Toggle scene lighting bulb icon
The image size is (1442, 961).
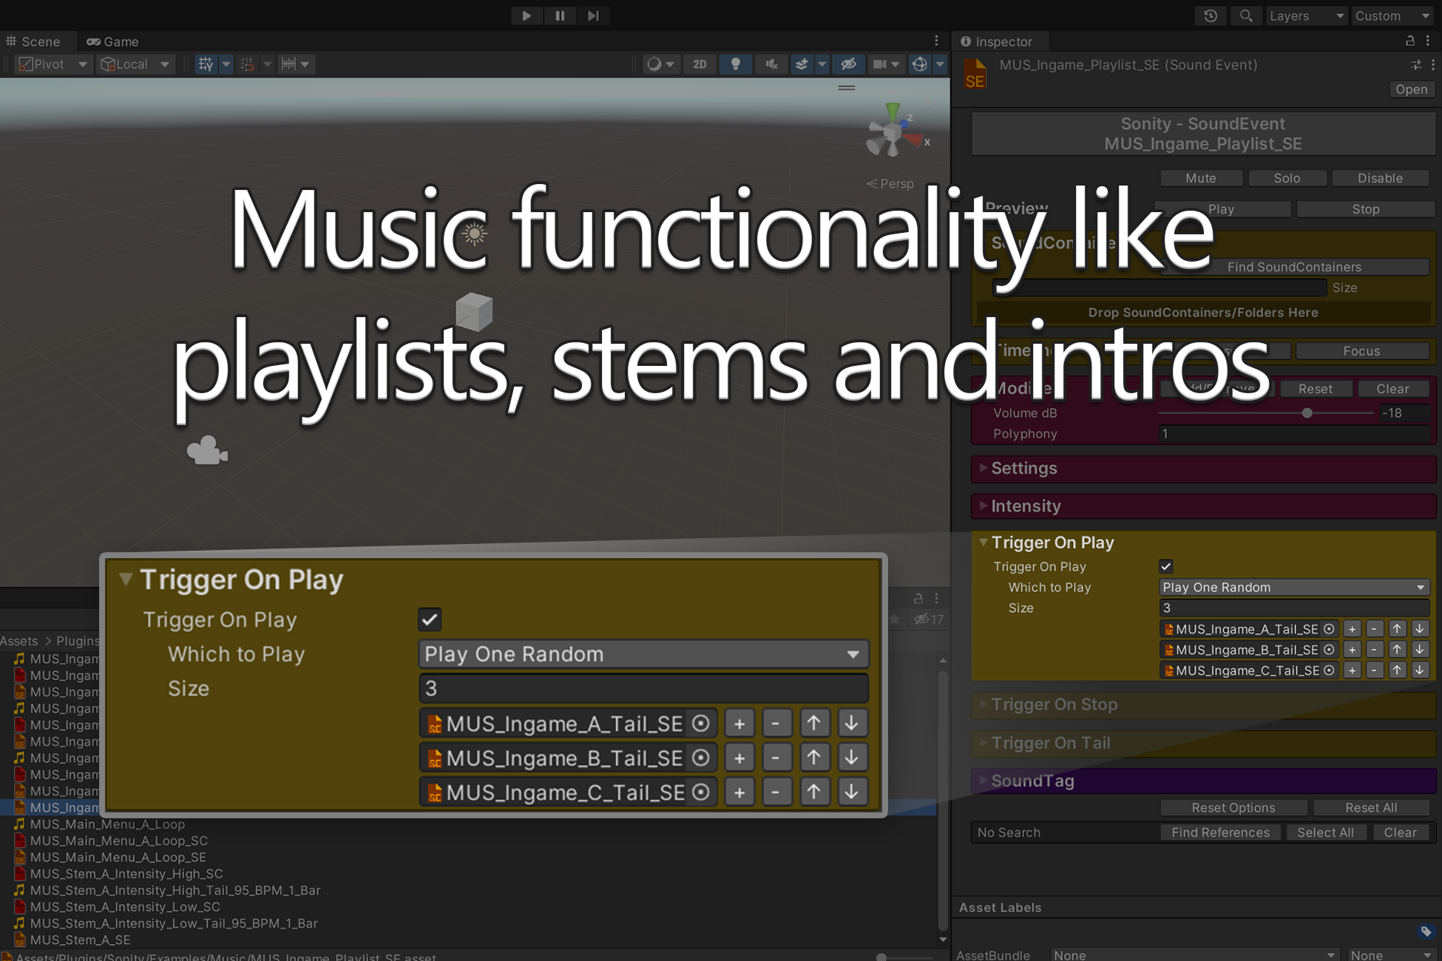point(735,64)
